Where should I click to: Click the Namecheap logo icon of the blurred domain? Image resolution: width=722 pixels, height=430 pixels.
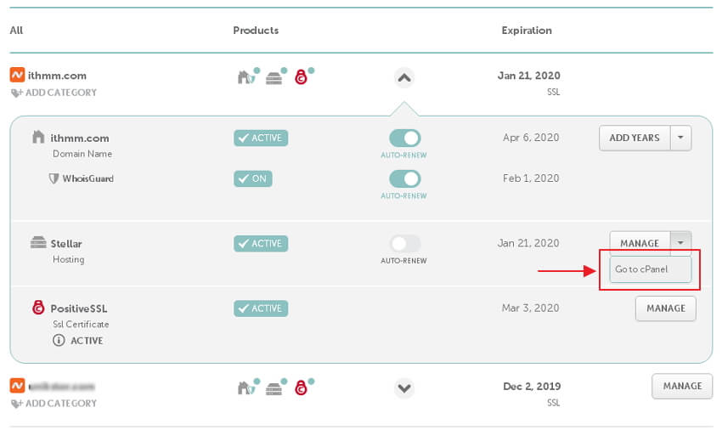17,385
